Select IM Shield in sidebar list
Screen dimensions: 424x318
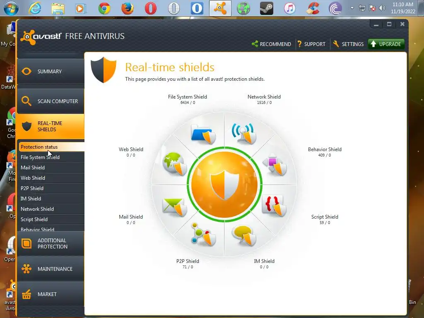[52, 199]
